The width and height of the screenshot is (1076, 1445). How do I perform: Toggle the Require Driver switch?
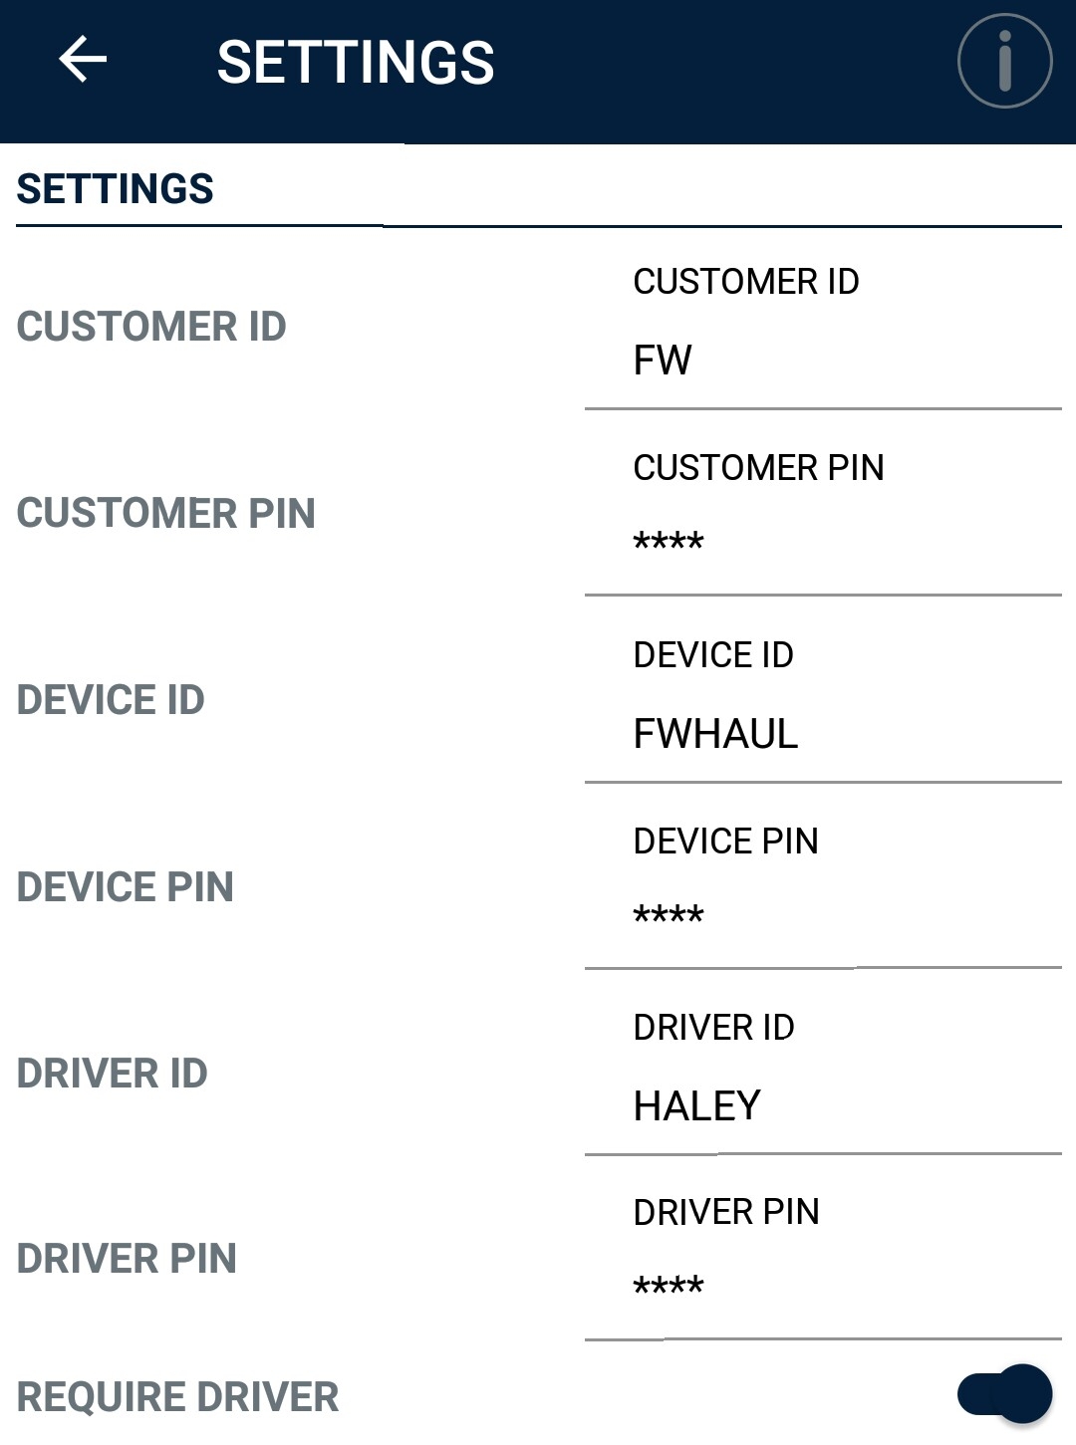click(1004, 1393)
